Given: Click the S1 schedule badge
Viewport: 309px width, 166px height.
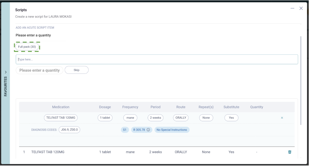Looking at the screenshot, I should click(x=124, y=130).
